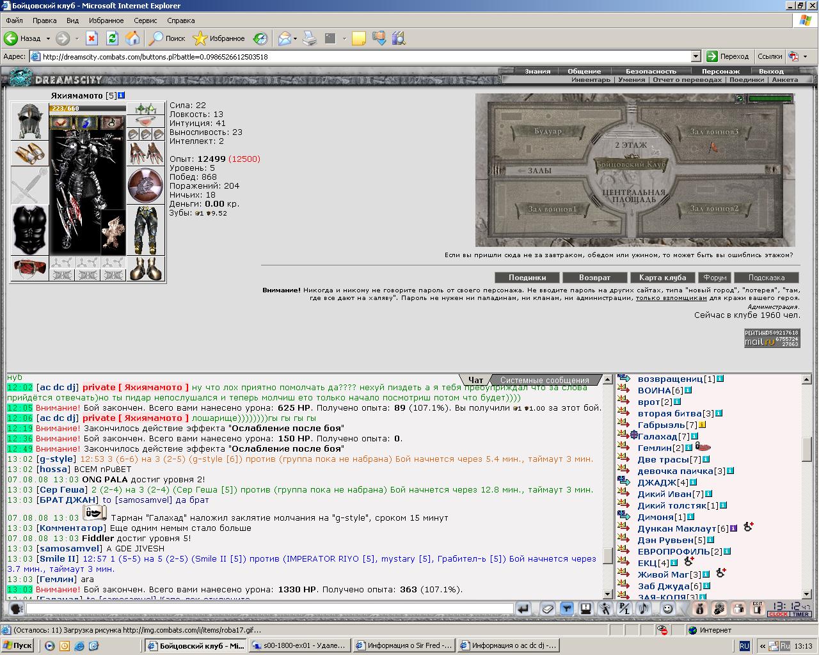Screen dimensions: 819x655
Task: Click the mail.ru rating counter
Action: (772, 338)
